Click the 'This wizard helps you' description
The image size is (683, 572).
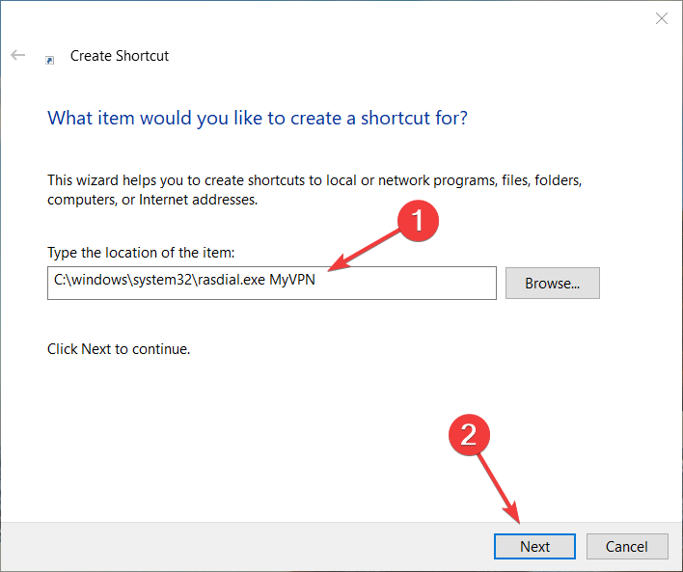coord(314,190)
